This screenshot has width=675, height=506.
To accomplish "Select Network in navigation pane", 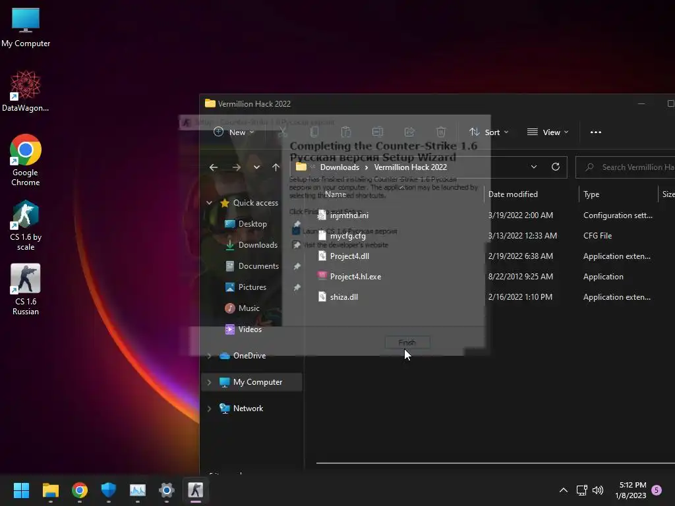I will coord(241,408).
